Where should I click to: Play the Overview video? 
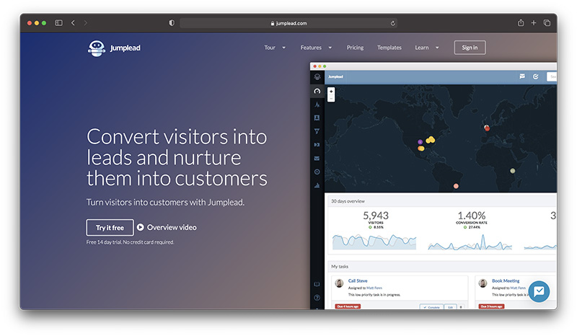pos(167,227)
